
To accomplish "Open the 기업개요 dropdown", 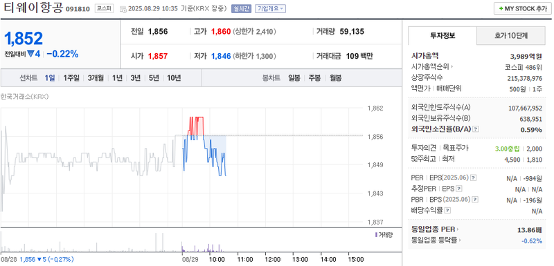I will click(x=270, y=9).
